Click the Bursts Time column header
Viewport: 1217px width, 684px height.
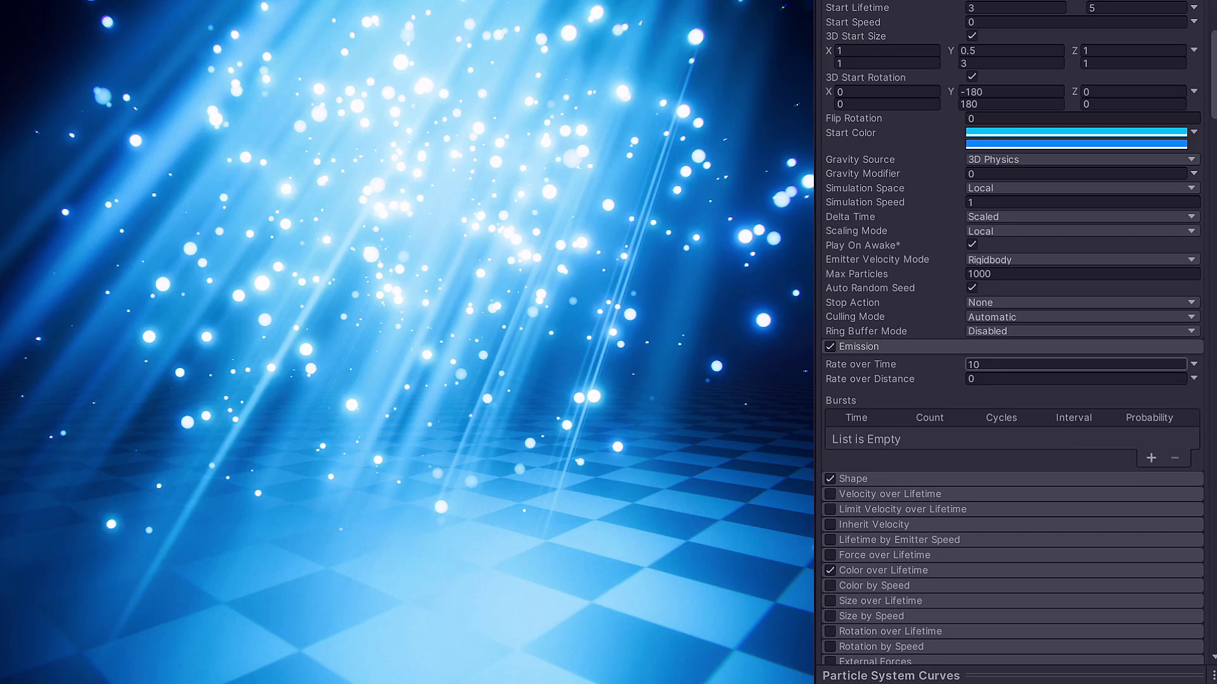coord(856,417)
